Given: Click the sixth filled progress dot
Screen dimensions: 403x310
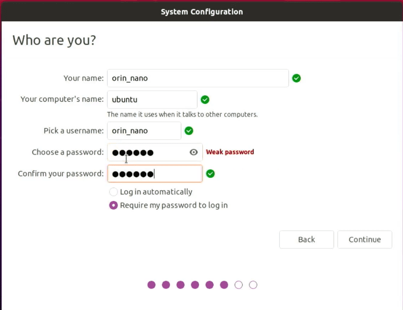Looking at the screenshot, I should click(x=224, y=285).
